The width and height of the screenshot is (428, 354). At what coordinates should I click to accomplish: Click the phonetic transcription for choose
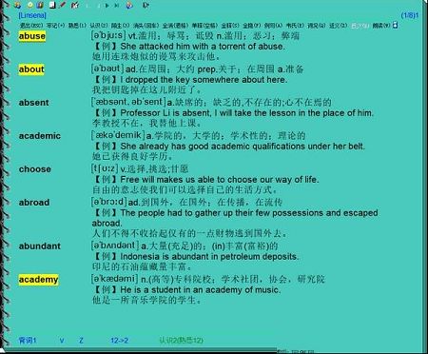[x=105, y=168]
